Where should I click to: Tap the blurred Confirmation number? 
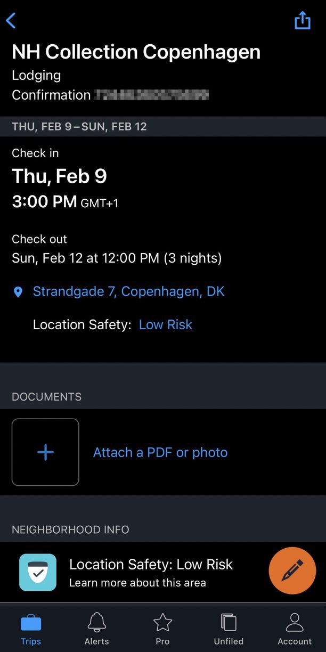pyautogui.click(x=151, y=95)
